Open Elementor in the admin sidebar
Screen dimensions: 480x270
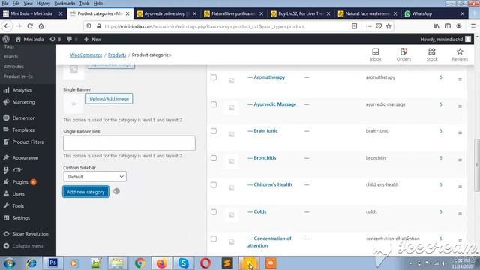[x=23, y=118]
